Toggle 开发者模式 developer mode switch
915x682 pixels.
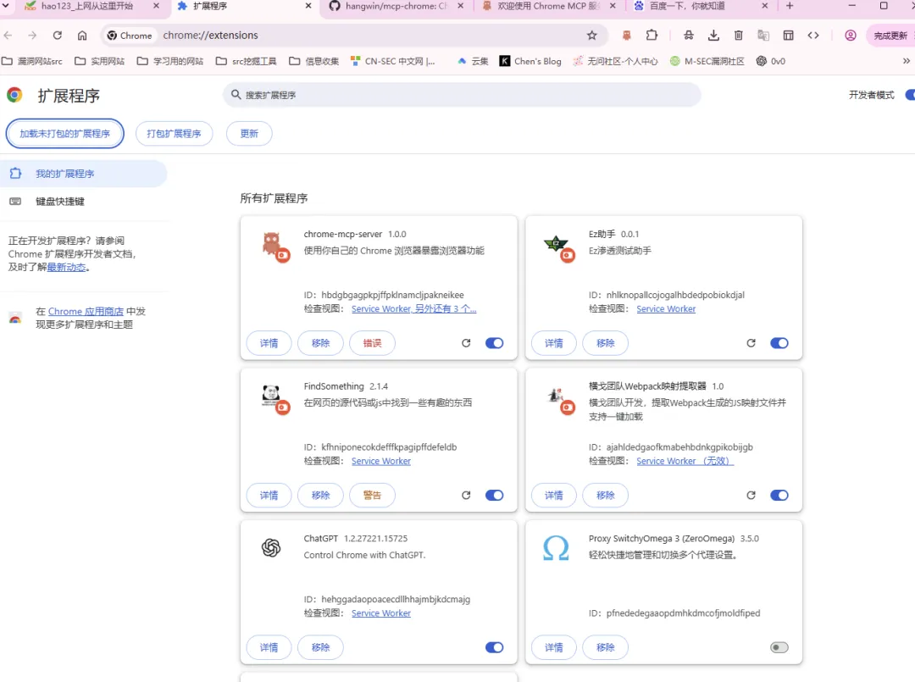(x=910, y=95)
